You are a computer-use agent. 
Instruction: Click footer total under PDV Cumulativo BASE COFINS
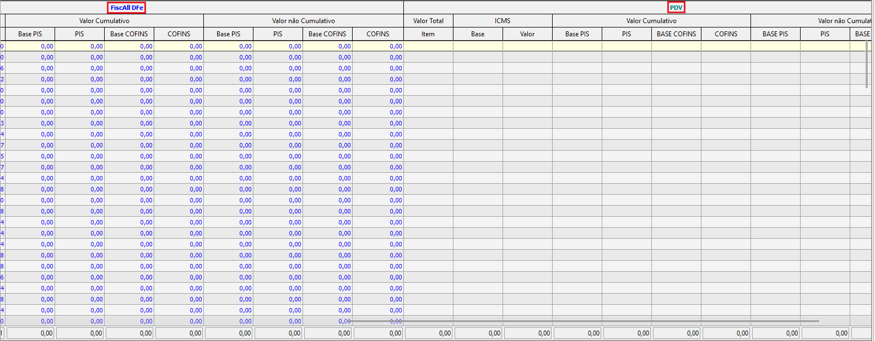point(677,333)
